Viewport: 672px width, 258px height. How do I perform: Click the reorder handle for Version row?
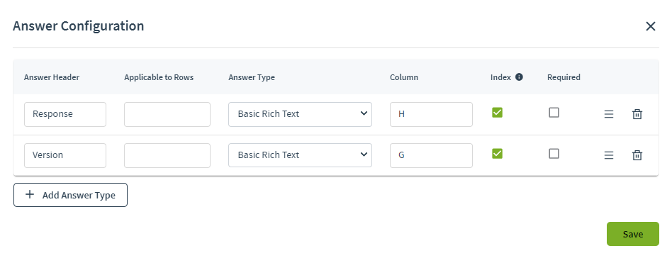[x=609, y=155]
